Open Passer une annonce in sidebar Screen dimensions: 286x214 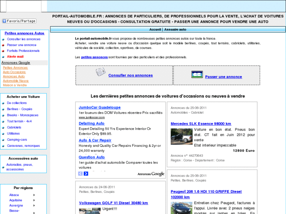22,45
